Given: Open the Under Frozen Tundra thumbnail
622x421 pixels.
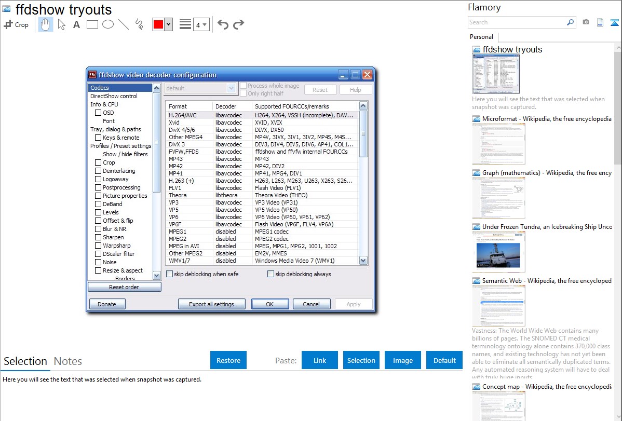Looking at the screenshot, I should 498,252.
